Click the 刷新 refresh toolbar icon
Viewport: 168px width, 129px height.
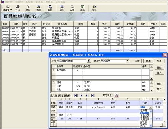82,8
